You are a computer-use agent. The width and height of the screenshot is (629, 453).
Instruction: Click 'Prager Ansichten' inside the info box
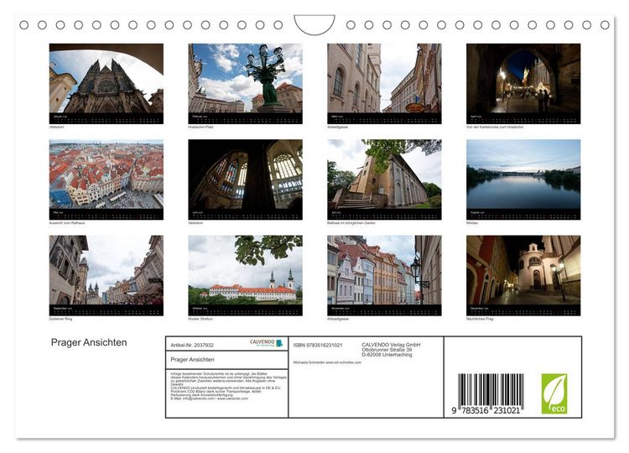(x=193, y=360)
